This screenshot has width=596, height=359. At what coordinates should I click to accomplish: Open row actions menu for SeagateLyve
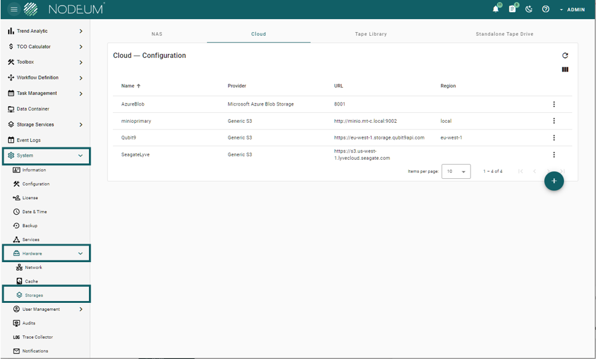click(x=554, y=154)
